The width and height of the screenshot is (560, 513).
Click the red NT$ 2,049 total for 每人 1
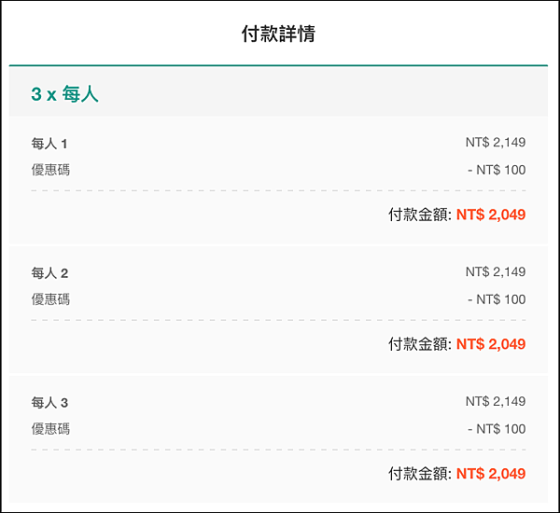491,215
